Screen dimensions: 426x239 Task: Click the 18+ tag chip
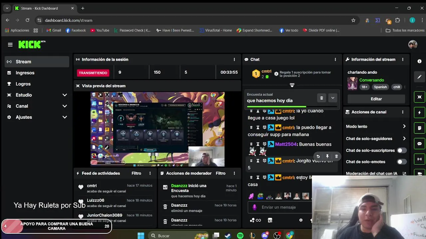click(x=364, y=87)
